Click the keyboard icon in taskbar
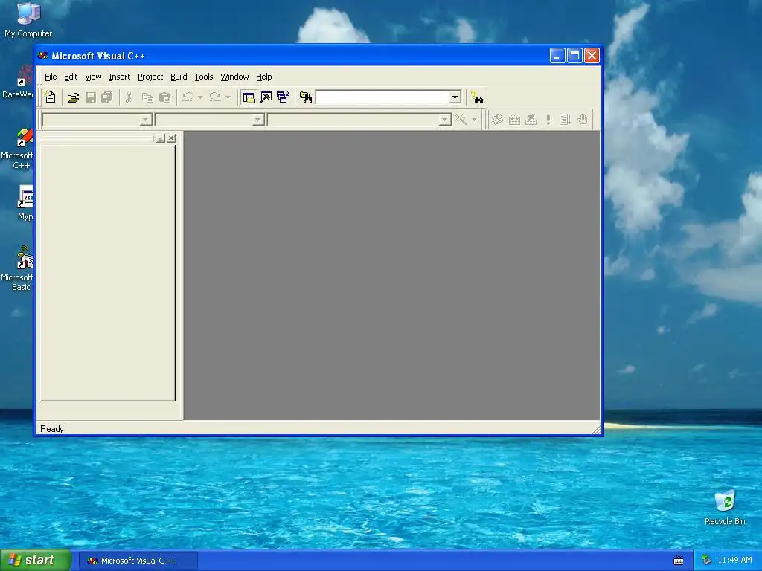This screenshot has width=762, height=571. (x=679, y=561)
